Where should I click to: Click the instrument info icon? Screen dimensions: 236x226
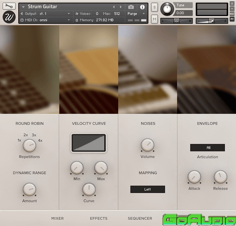[142, 7]
